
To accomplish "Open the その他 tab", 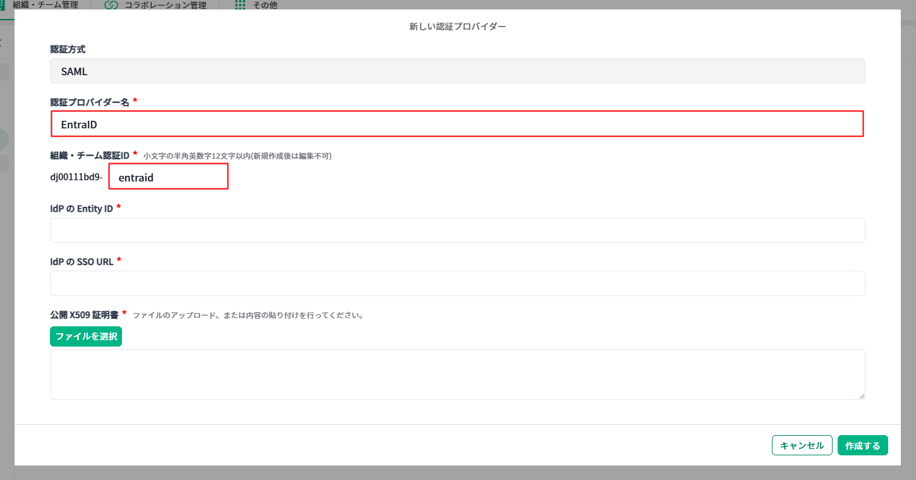I will [257, 5].
